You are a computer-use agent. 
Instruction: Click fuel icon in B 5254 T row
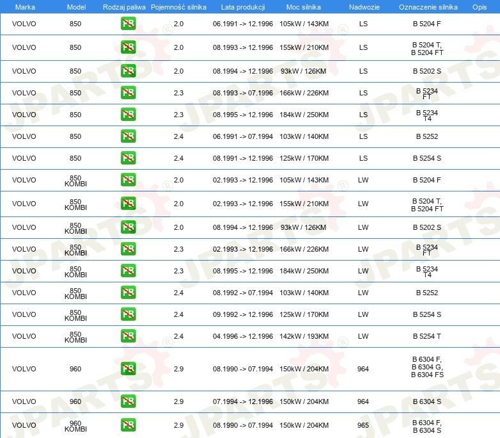click(x=128, y=336)
